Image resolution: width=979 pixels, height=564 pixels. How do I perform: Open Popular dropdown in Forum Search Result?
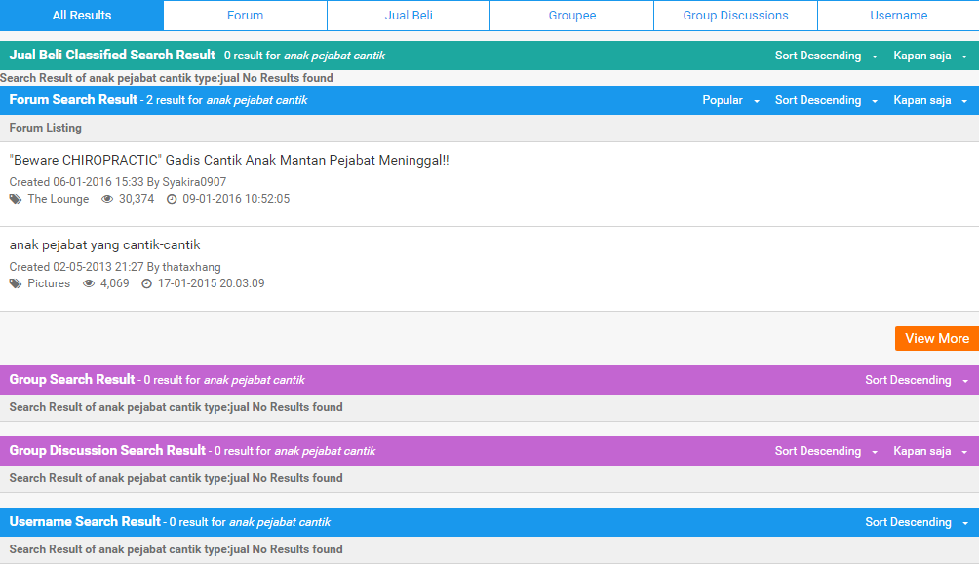coord(731,100)
